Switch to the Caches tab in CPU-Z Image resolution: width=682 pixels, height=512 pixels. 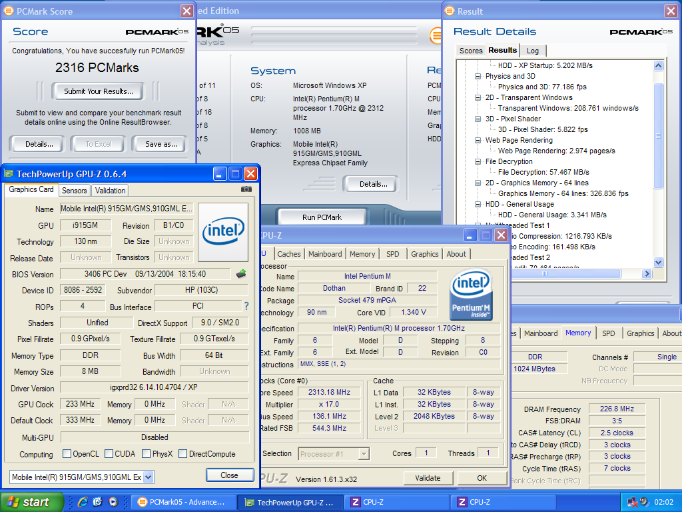point(289,254)
